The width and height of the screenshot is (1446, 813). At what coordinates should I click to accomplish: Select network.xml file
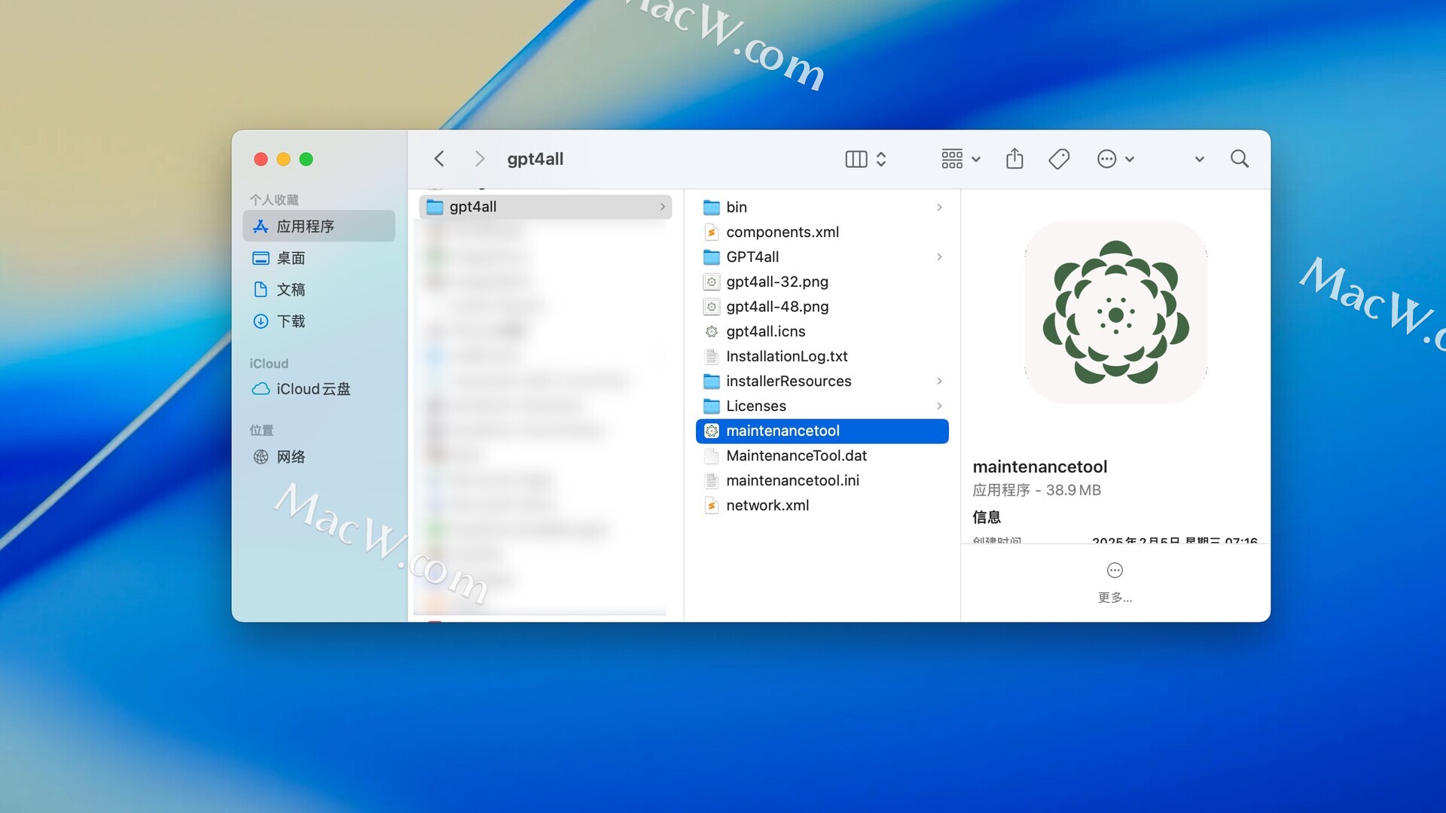(x=822, y=505)
